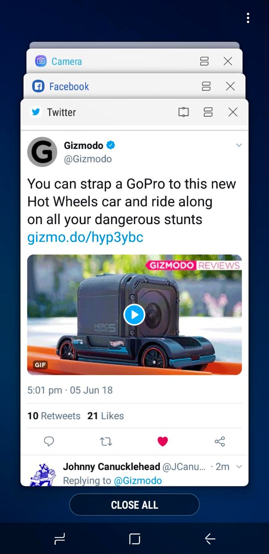Tap the CLOSE ALL button
This screenshot has height=554, width=269.
tap(134, 505)
